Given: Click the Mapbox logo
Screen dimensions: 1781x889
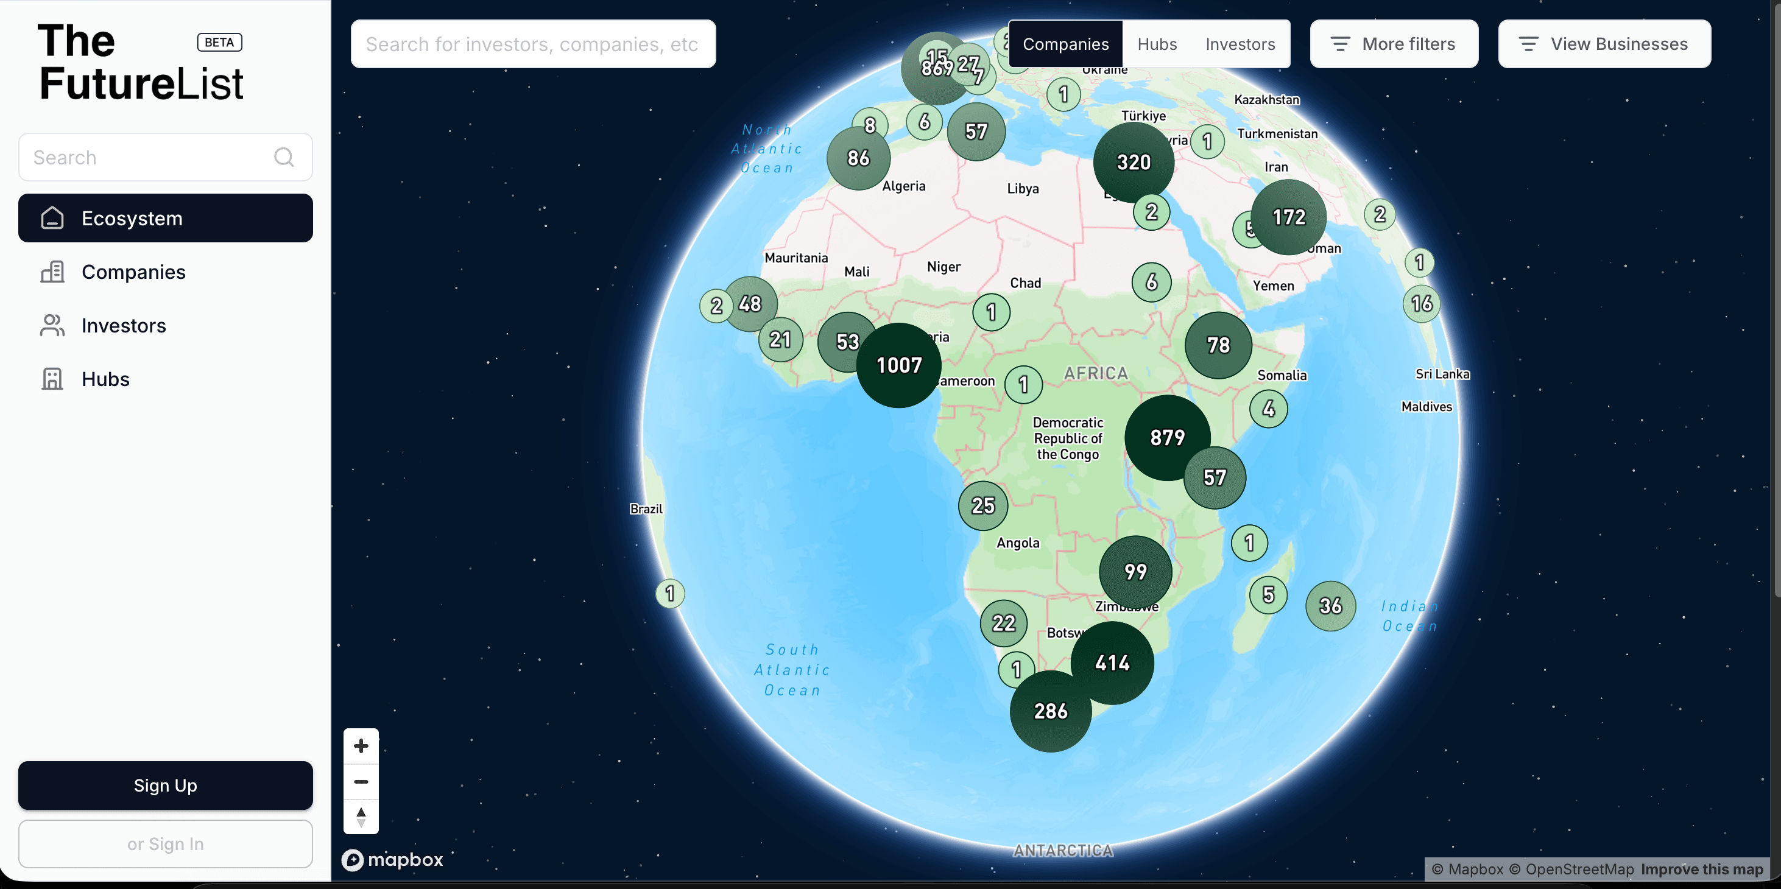Looking at the screenshot, I should [393, 859].
